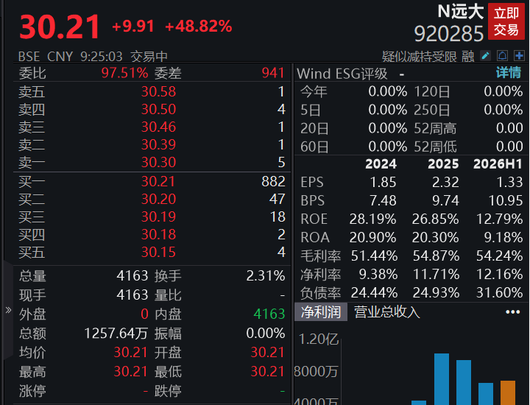The width and height of the screenshot is (530, 405).
Task: Select the 卖四 price 30.50
Action: tap(158, 109)
